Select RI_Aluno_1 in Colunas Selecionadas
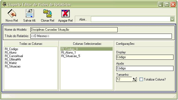The height and width of the screenshot is (100, 178). point(68,53)
